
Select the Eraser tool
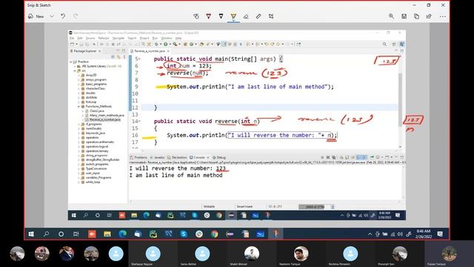coord(246,16)
